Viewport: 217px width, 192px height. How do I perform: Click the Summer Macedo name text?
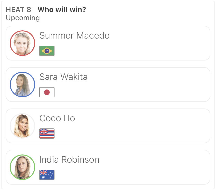[x=74, y=35]
